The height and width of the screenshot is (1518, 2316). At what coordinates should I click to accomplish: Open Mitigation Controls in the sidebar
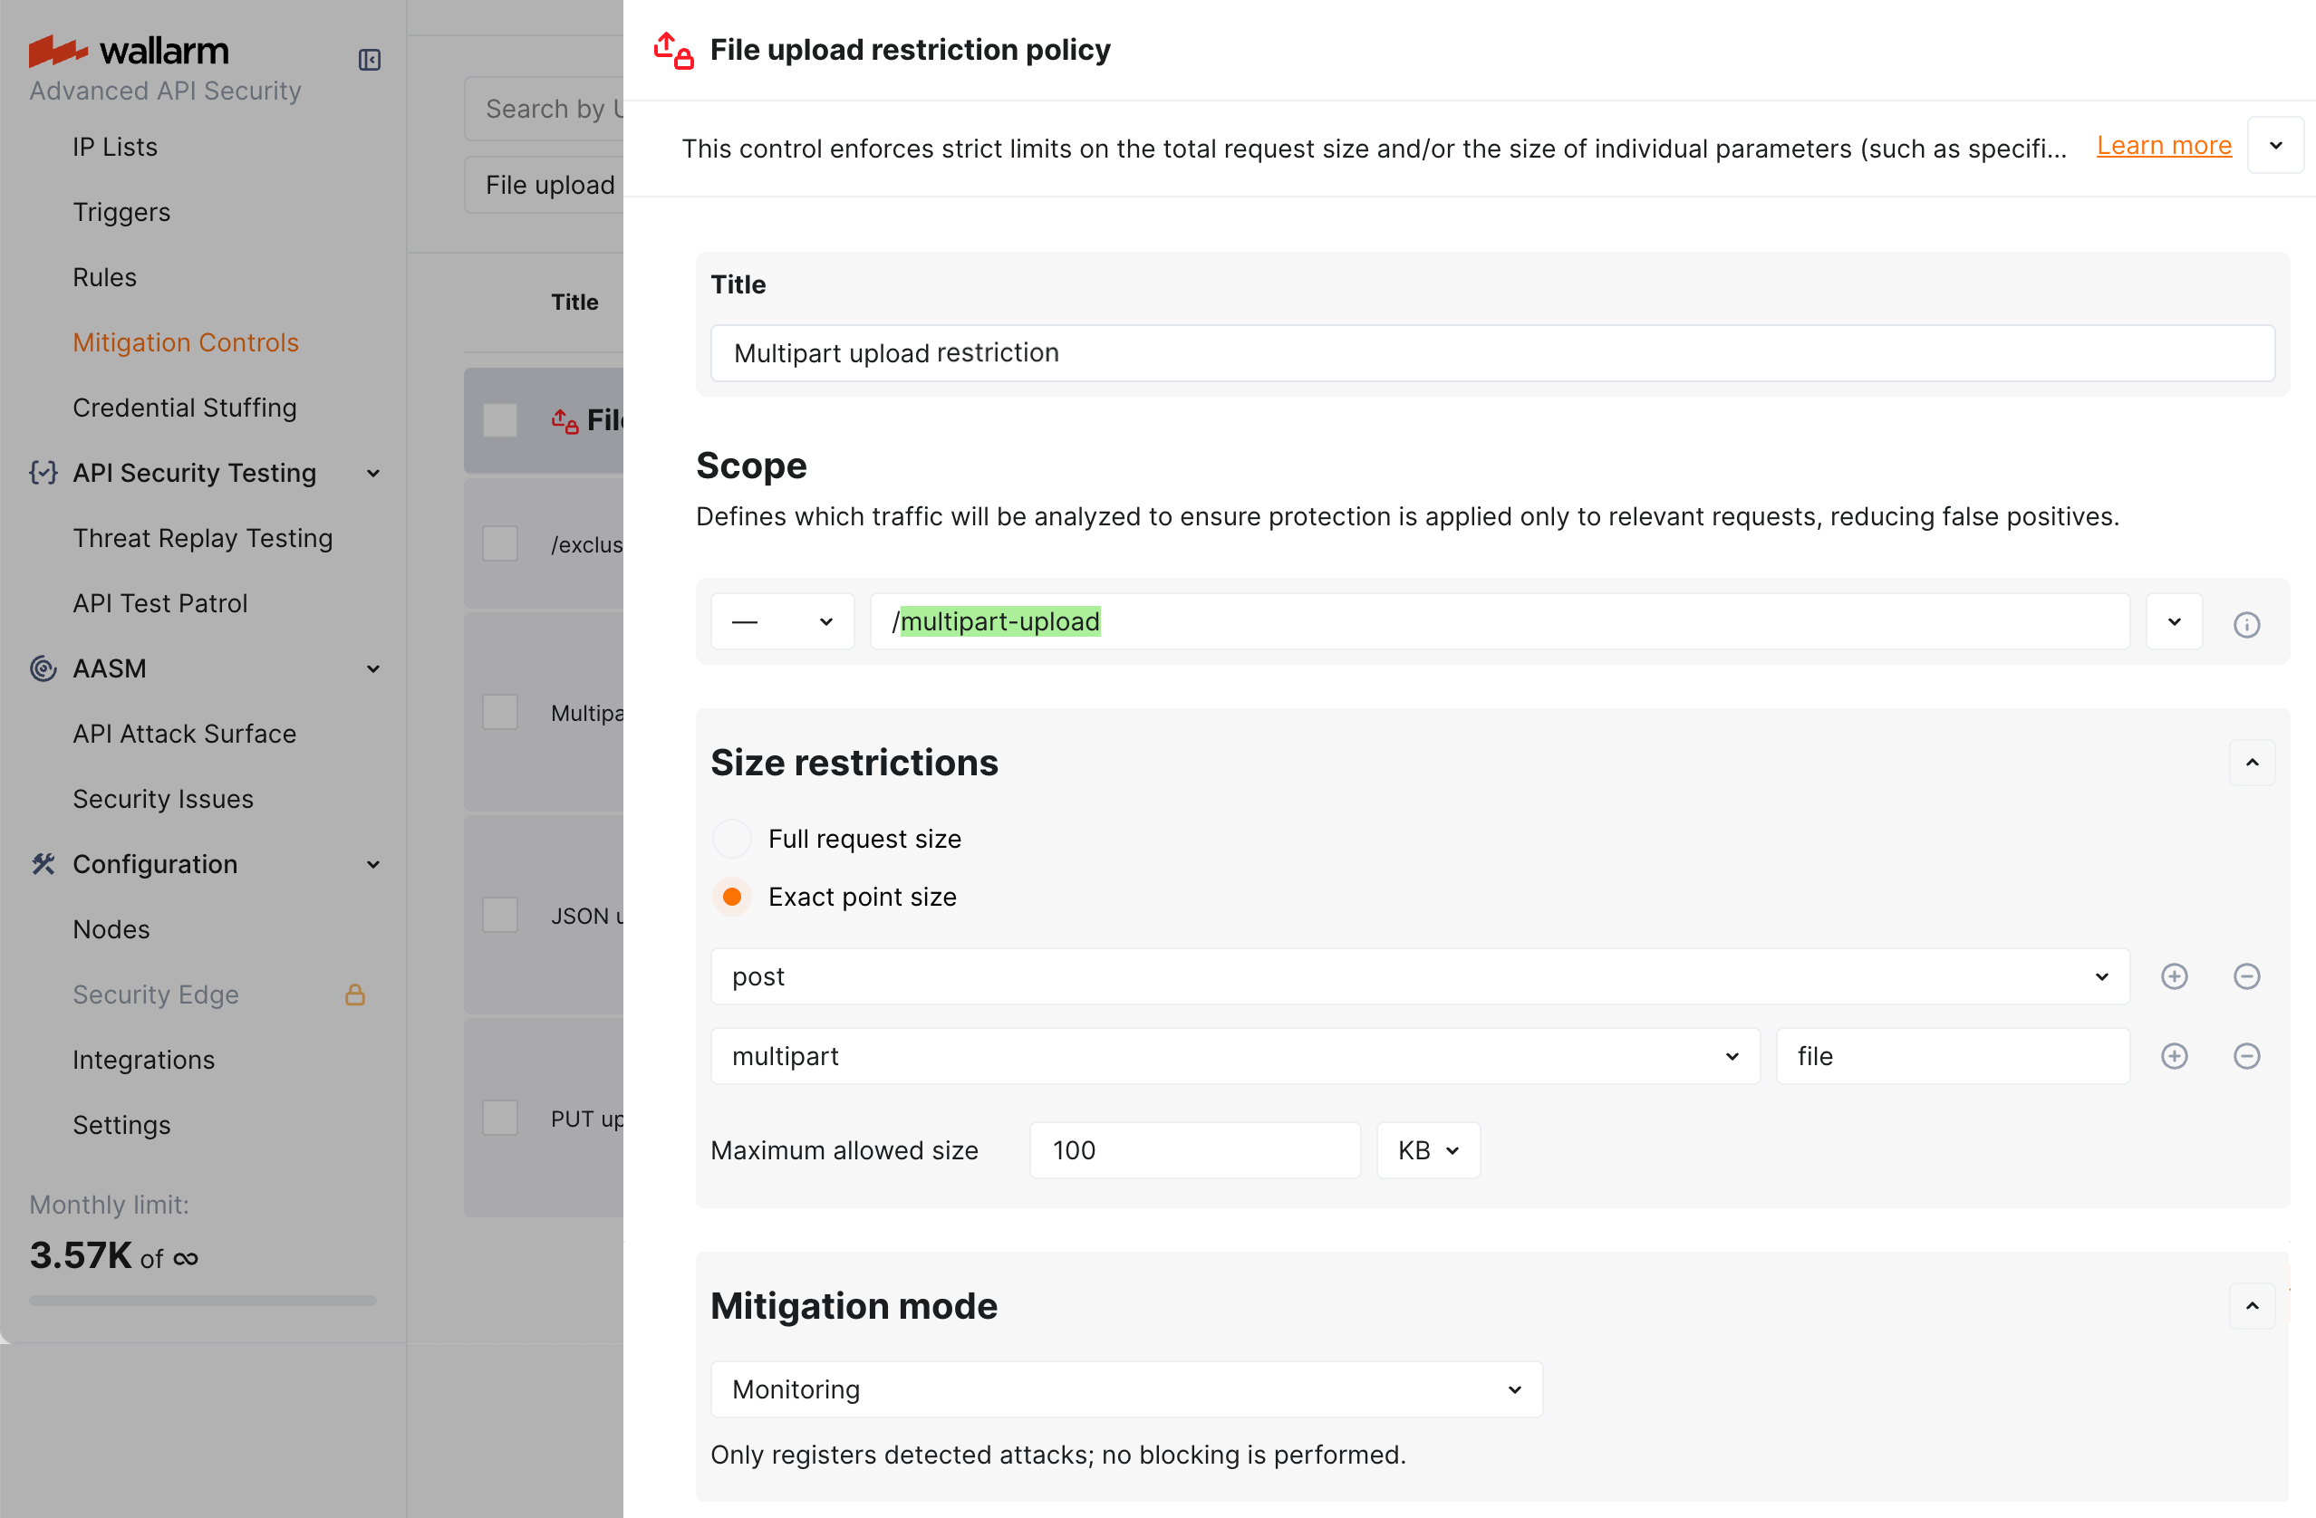[x=185, y=342]
